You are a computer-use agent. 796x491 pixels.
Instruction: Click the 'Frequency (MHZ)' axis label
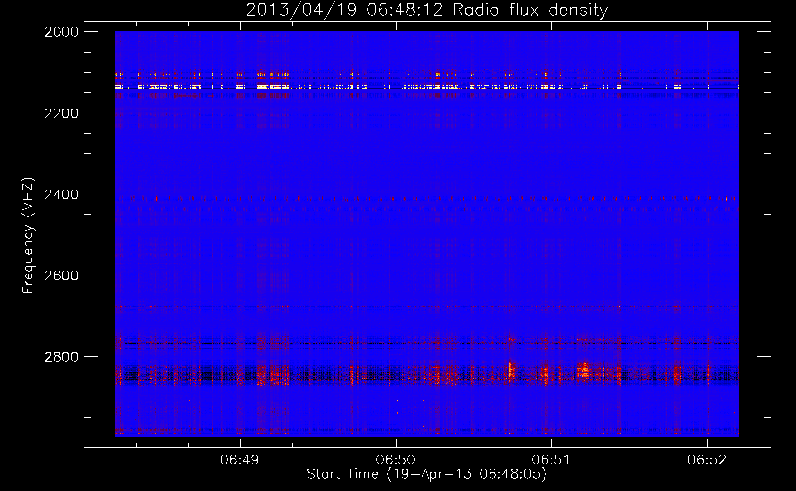click(x=28, y=235)
